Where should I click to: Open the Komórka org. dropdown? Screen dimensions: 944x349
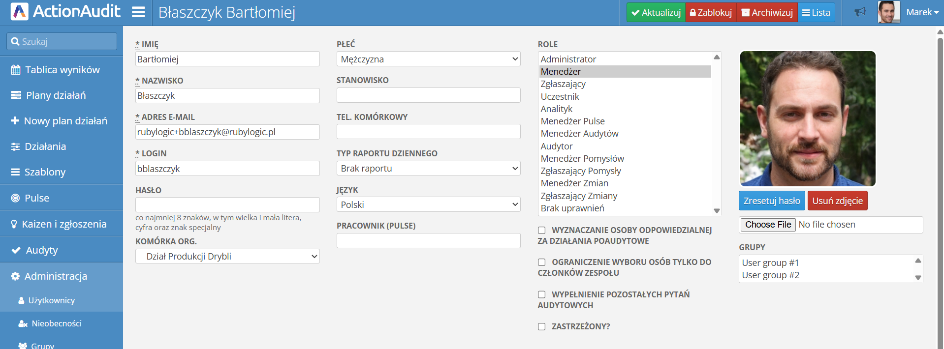[227, 256]
